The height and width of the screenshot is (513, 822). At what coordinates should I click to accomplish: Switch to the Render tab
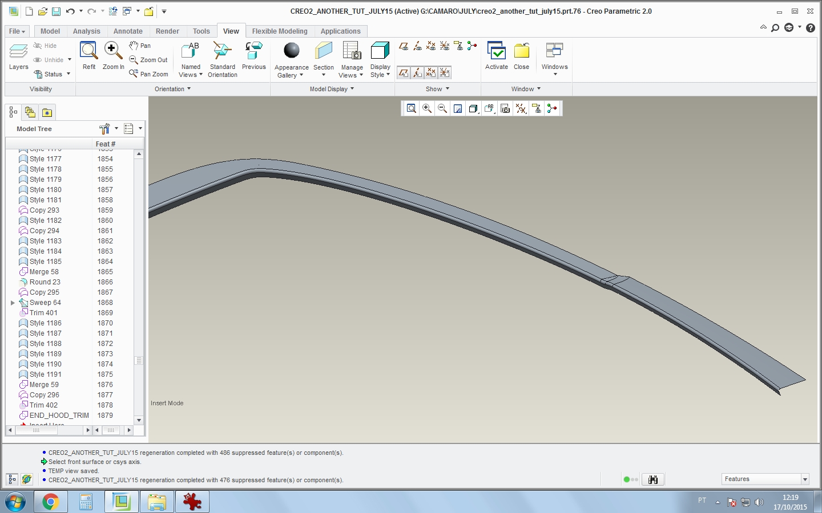pyautogui.click(x=167, y=31)
